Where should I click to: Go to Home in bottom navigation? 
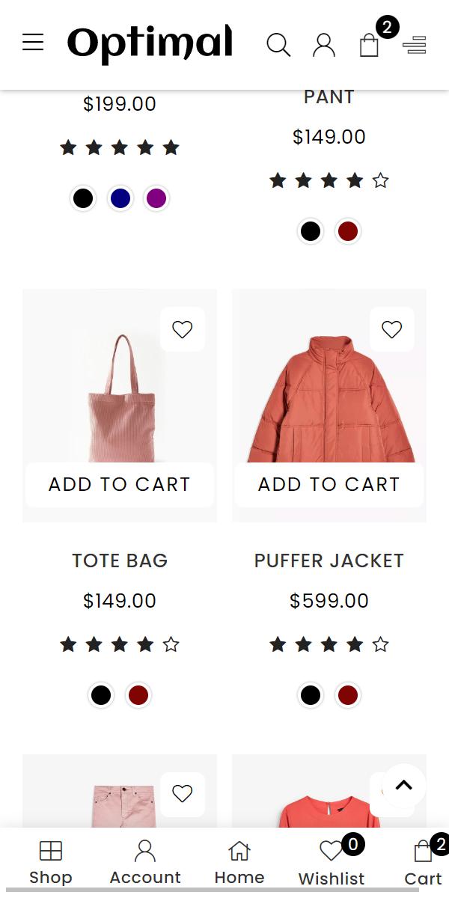pos(239,863)
